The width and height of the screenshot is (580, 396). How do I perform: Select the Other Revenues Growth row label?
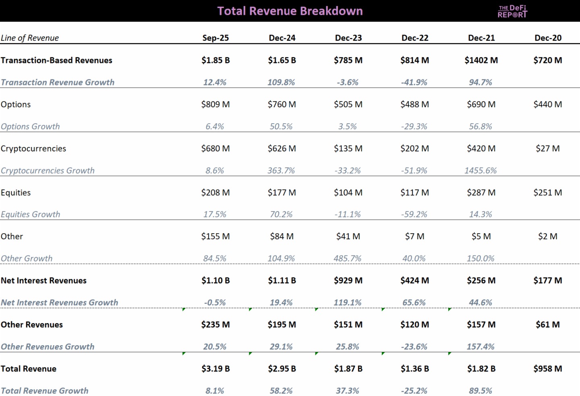tap(48, 346)
